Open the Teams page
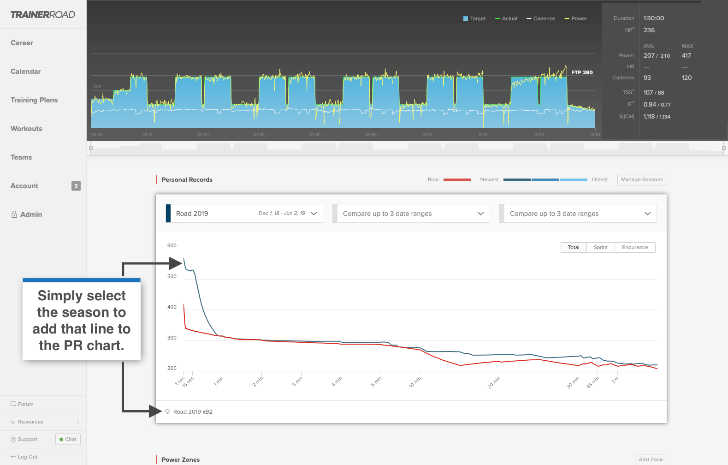Screen dimensions: 728x465 [x=21, y=157]
